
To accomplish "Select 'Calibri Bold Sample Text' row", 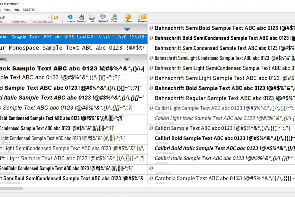I will [x=221, y=139].
